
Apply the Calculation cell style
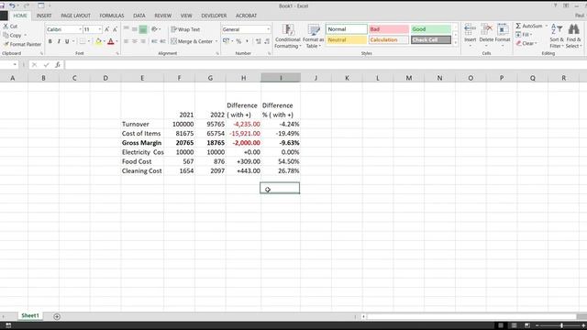click(x=389, y=39)
